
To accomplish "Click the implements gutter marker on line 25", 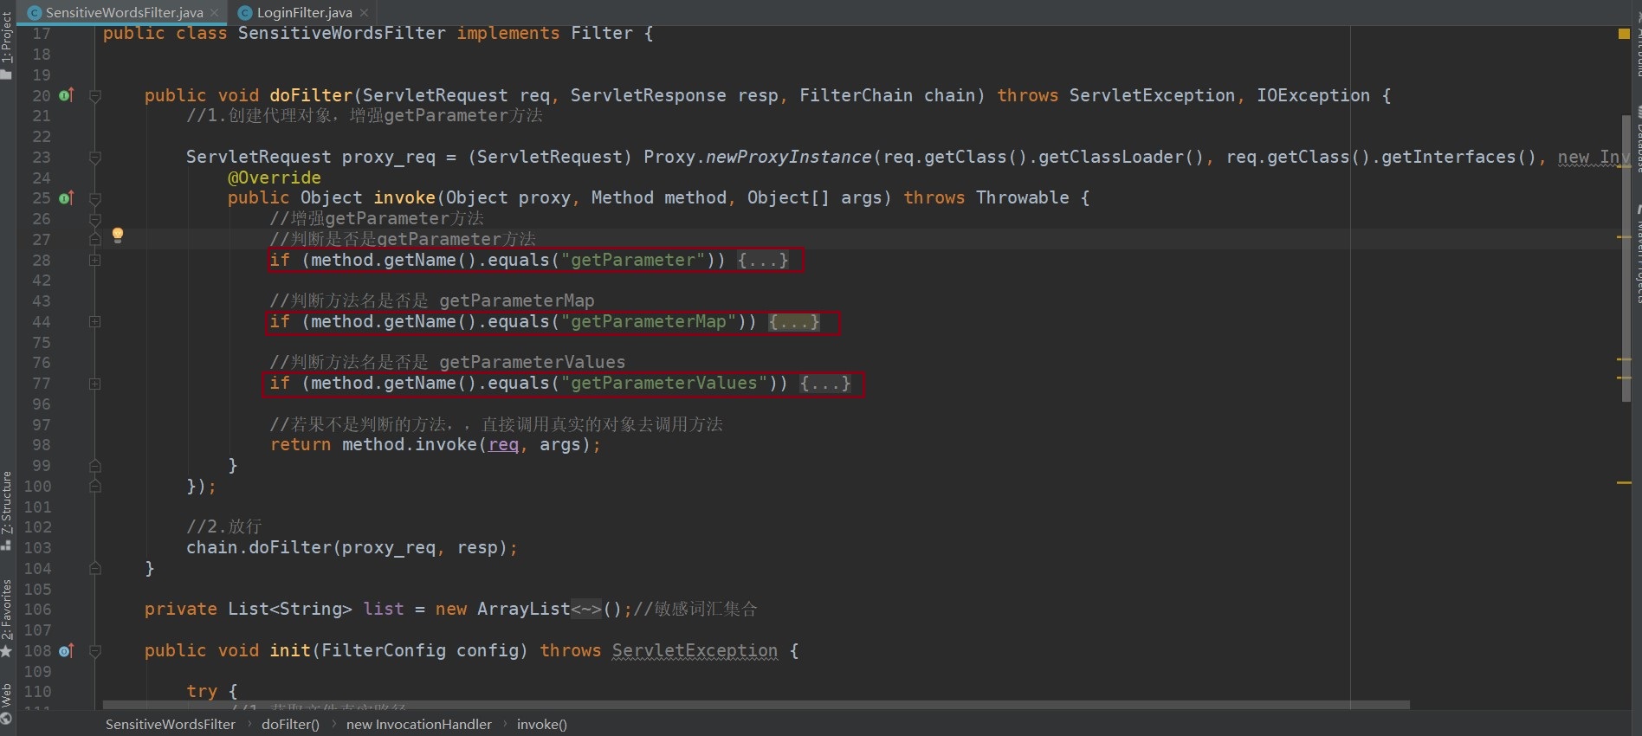I will [x=66, y=198].
